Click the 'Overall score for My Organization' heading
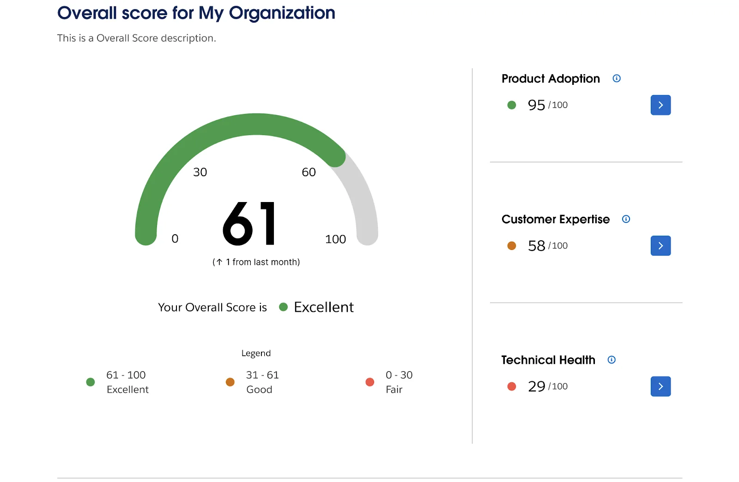 [196, 13]
